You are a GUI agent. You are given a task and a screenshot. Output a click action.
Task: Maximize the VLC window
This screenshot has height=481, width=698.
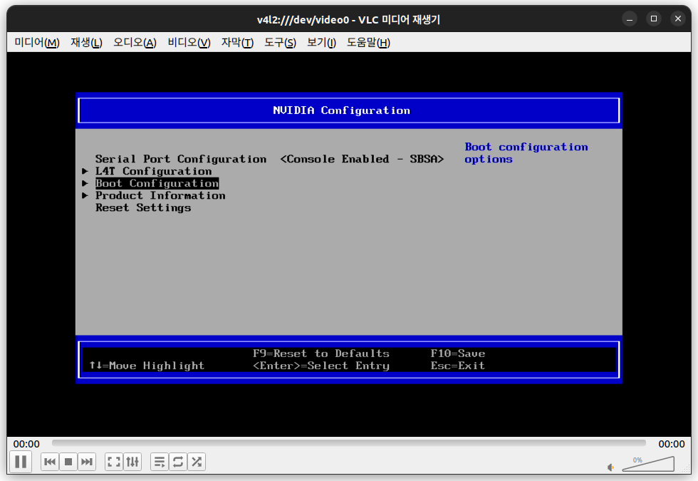[654, 19]
